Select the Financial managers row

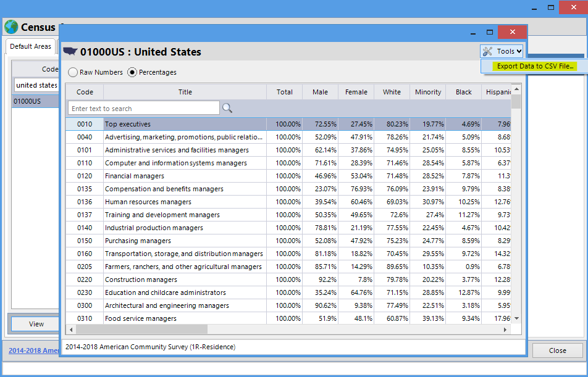point(185,176)
